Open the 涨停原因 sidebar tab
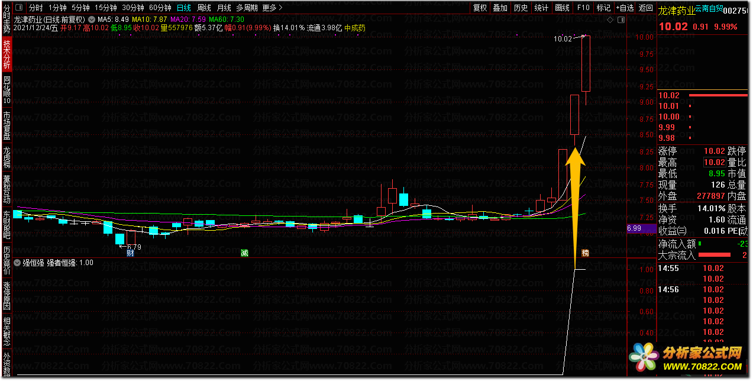The width and height of the screenshot is (753, 381). 7,296
